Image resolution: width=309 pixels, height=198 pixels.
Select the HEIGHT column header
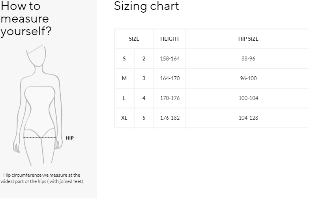coord(170,39)
